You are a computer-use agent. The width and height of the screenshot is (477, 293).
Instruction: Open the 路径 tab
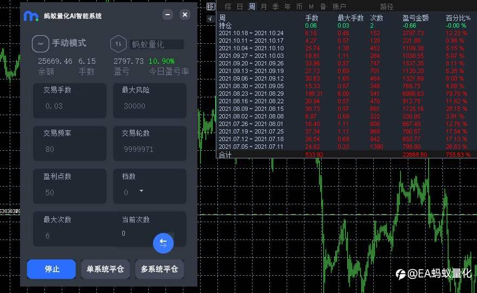387,6
